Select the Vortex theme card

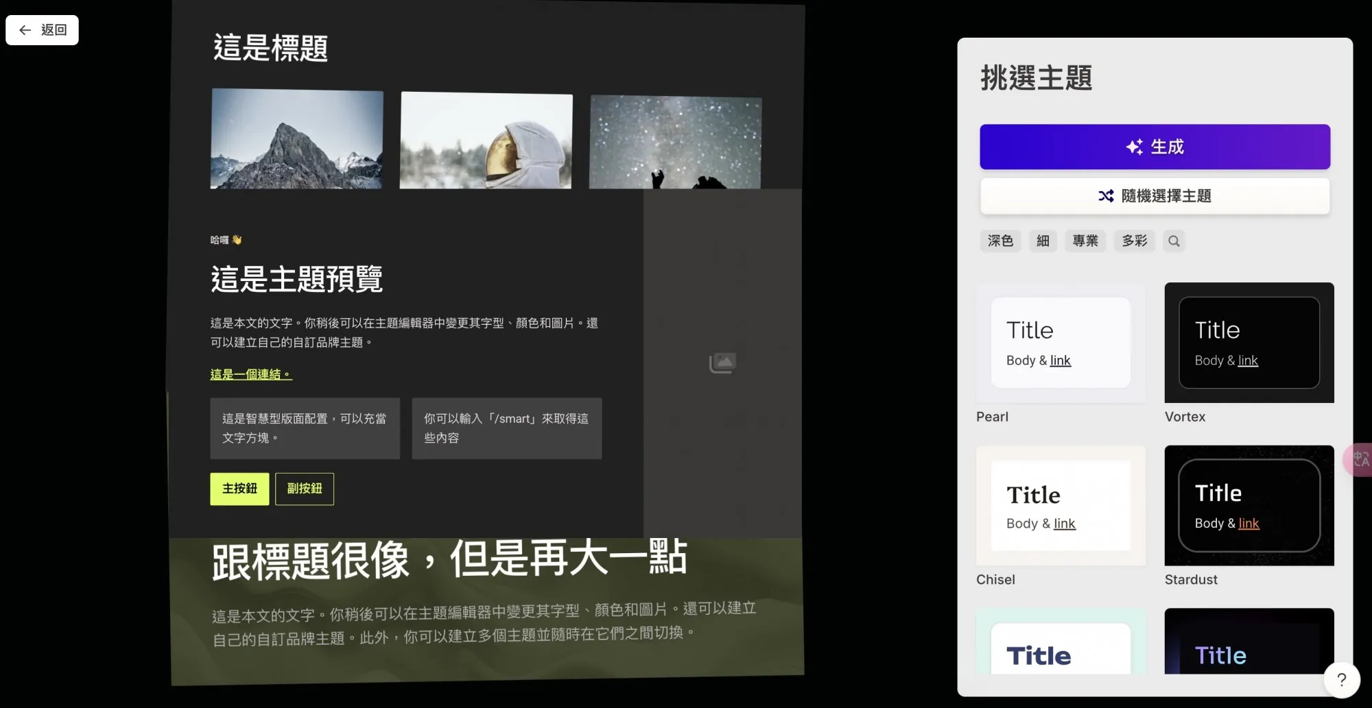pos(1249,343)
